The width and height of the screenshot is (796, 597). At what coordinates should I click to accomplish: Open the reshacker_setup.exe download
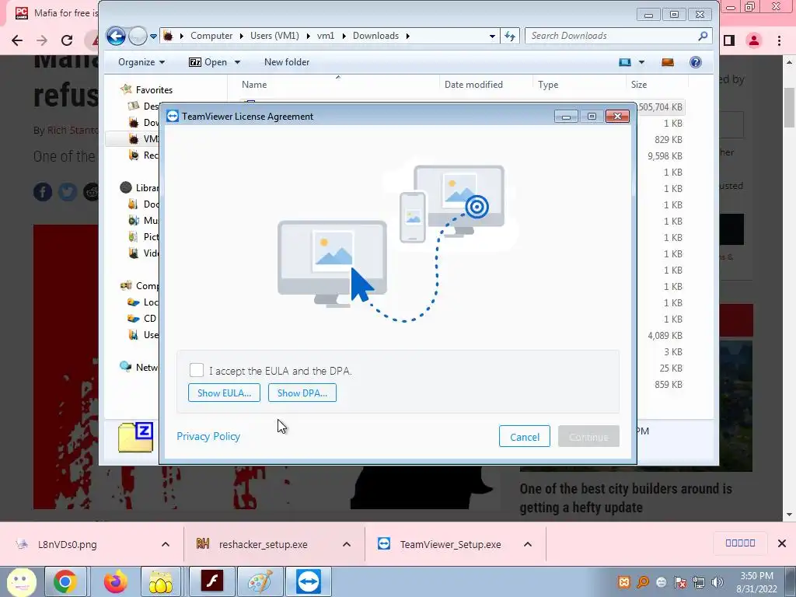point(263,544)
